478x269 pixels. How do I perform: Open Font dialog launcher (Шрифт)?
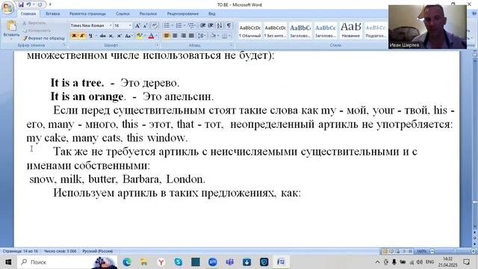click(x=158, y=45)
